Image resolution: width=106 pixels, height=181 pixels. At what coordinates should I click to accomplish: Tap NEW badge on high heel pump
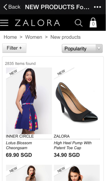pyautogui.click(x=61, y=72)
